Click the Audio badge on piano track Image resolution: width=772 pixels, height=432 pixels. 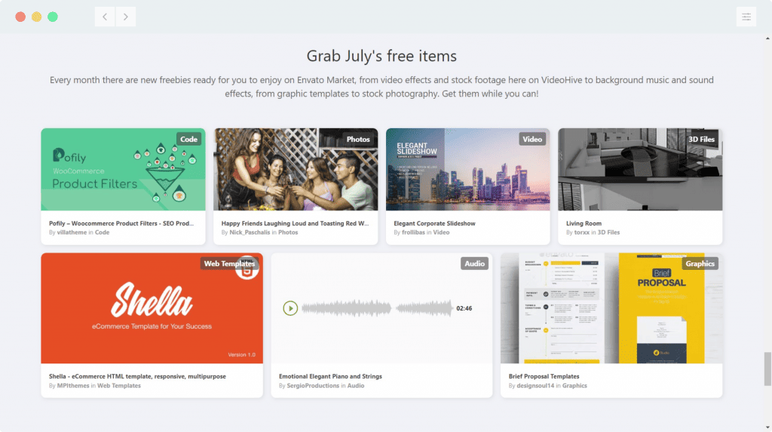474,264
